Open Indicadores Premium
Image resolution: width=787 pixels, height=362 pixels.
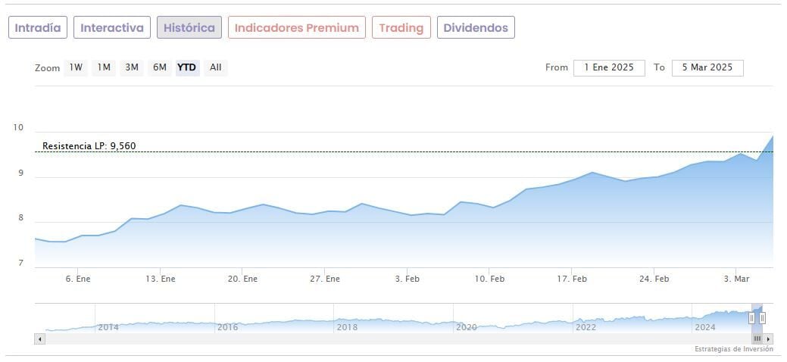pyautogui.click(x=296, y=28)
